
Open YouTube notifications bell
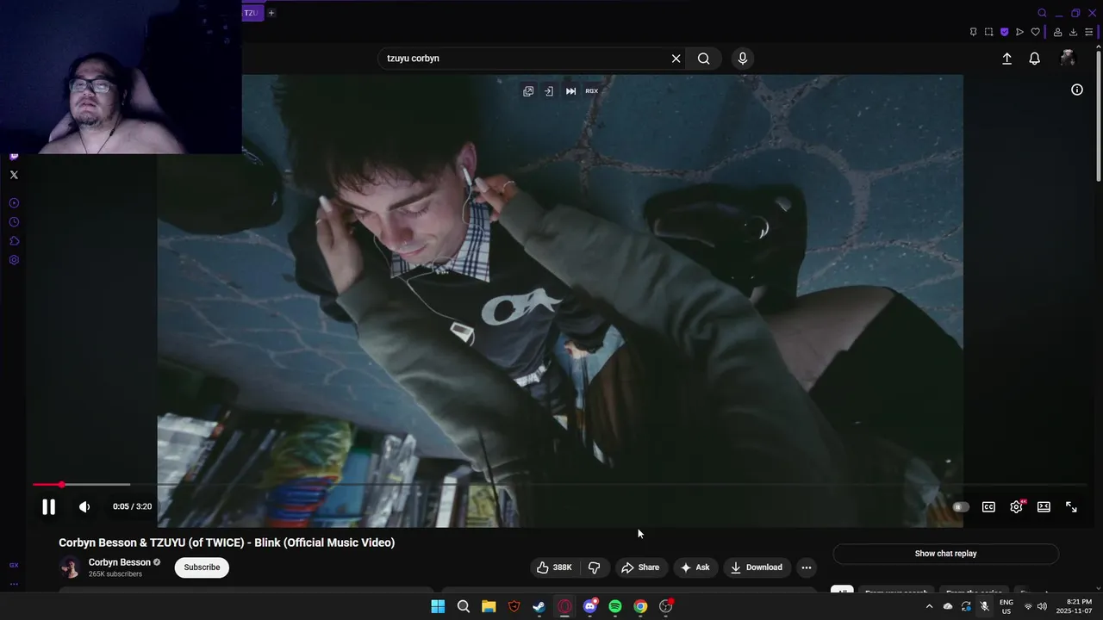click(x=1034, y=59)
